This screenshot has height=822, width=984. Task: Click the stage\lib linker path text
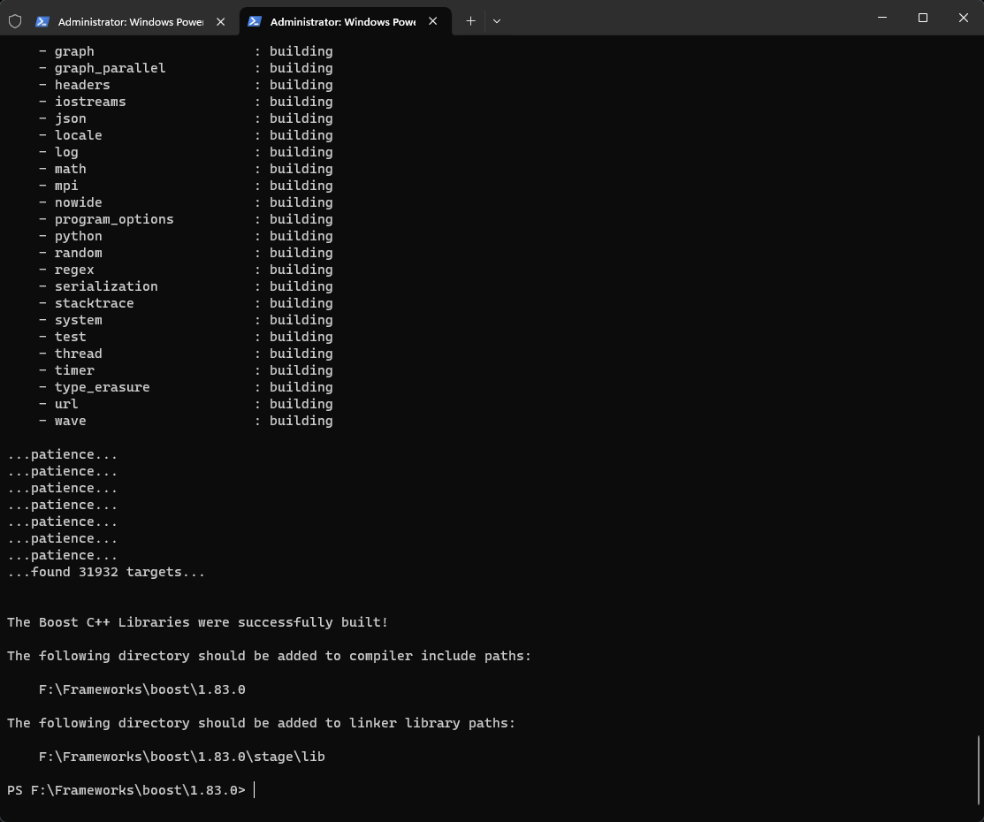(181, 757)
